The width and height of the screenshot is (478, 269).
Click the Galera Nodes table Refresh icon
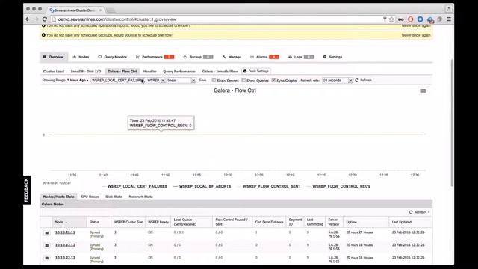[x=411, y=212]
